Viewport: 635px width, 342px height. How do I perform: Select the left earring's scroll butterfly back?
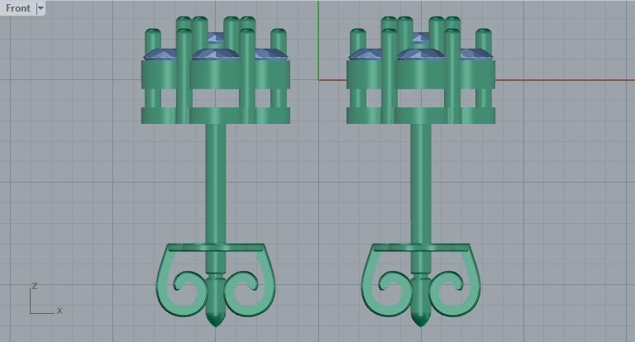point(216,280)
